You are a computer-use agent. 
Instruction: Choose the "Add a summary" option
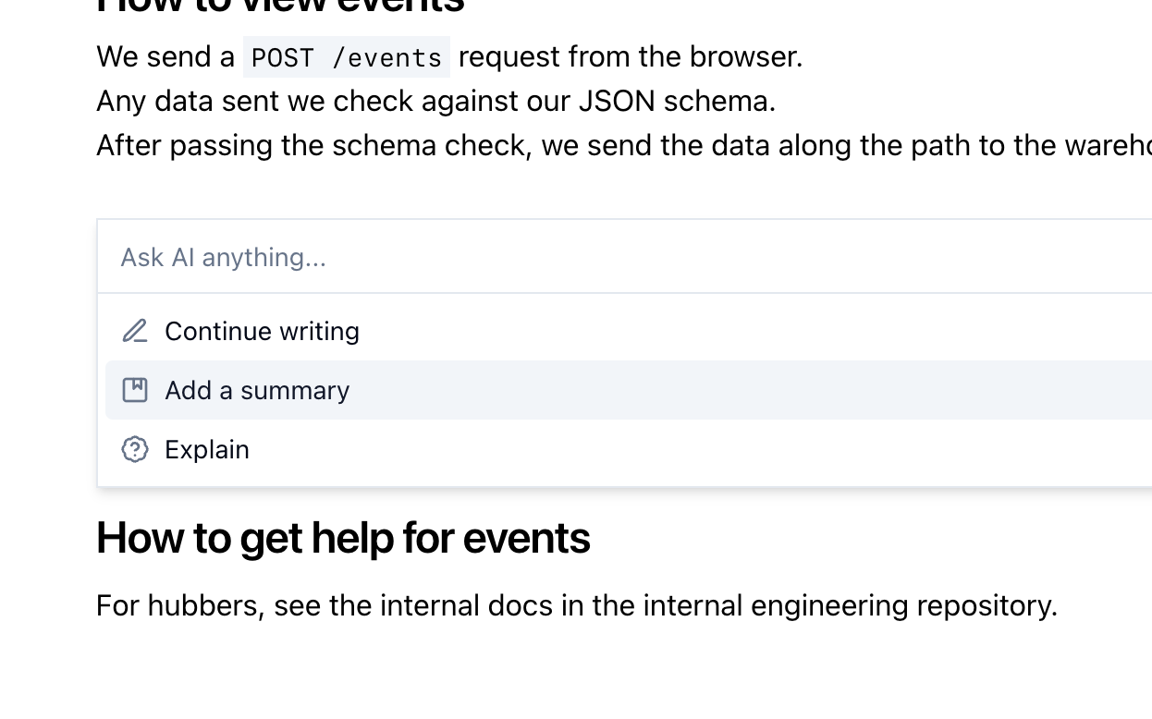pyautogui.click(x=257, y=390)
